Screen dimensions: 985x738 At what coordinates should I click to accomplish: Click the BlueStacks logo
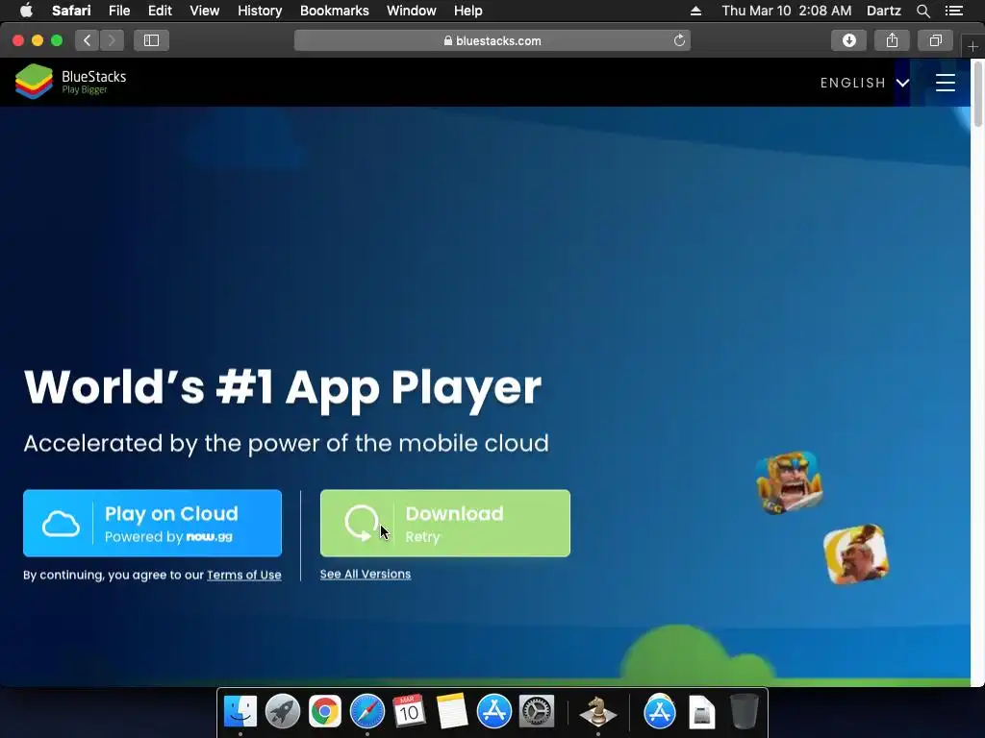(70, 82)
